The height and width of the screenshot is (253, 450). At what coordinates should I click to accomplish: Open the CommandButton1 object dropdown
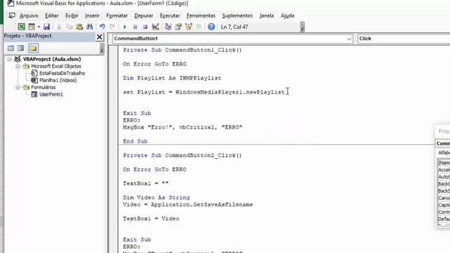click(x=349, y=39)
